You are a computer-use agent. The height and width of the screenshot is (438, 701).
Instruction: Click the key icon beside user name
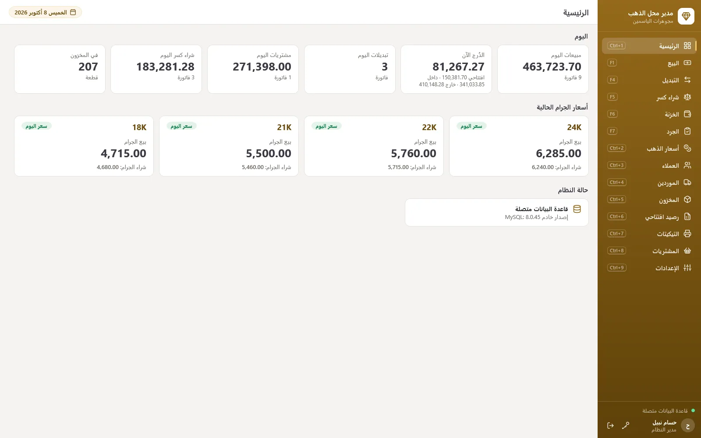[626, 425]
